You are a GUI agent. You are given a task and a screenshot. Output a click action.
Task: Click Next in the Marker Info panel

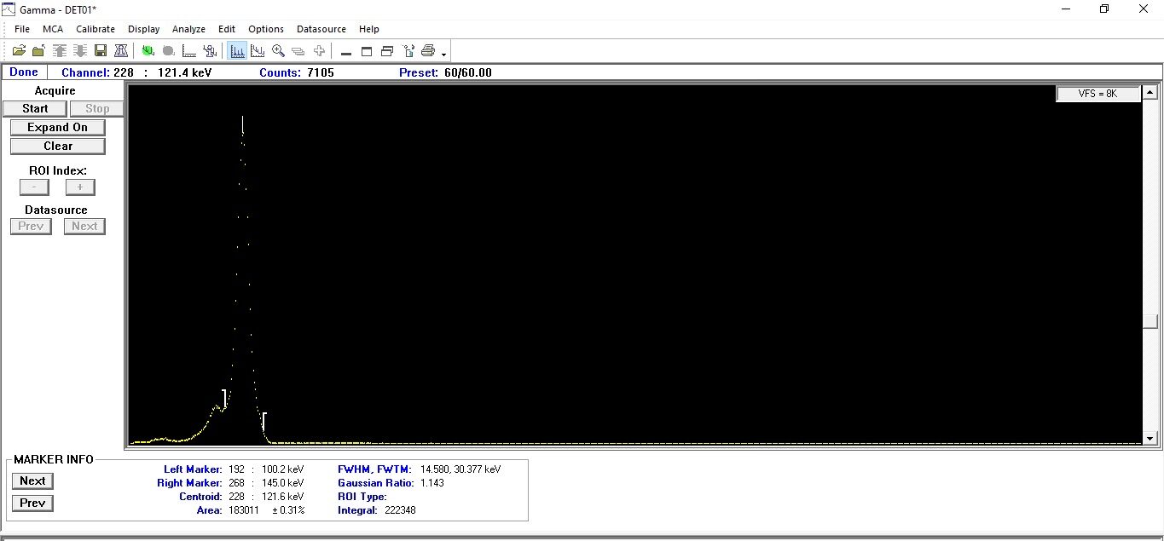32,481
